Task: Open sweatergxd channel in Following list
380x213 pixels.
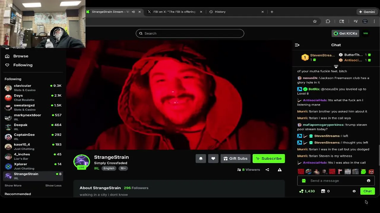Action: 33,107
